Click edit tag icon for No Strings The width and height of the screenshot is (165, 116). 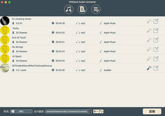[156, 49]
